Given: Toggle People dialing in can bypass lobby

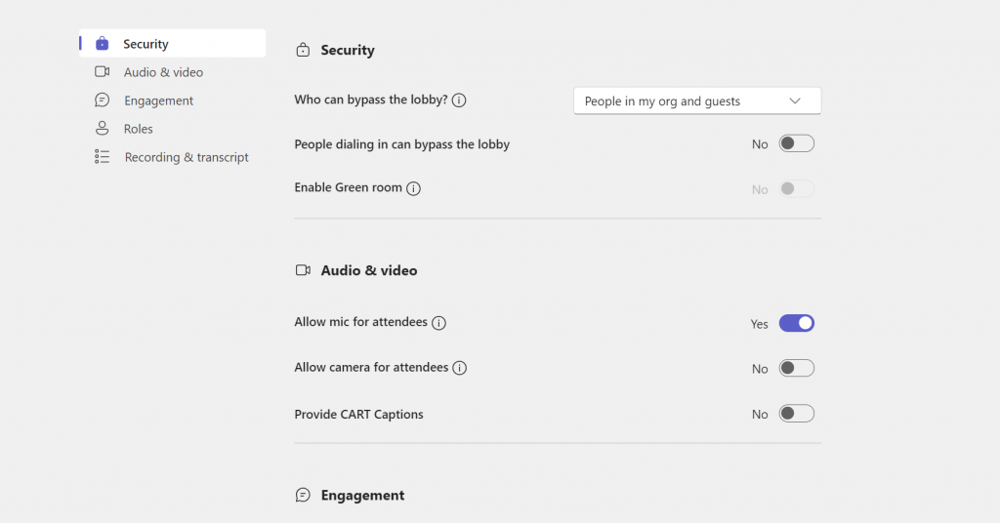Looking at the screenshot, I should pos(796,144).
